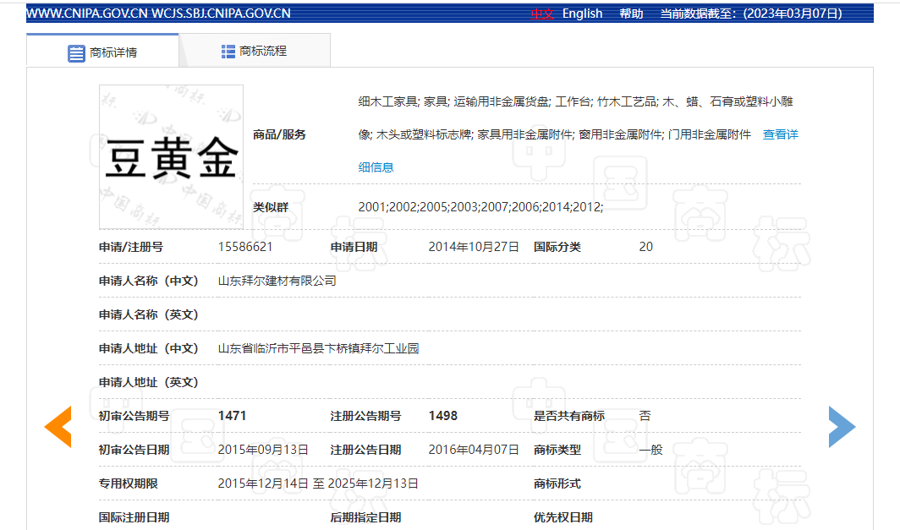The image size is (900, 530).
Task: Click the applicant address 山东省临沂市平邑县
Action: pos(318,348)
